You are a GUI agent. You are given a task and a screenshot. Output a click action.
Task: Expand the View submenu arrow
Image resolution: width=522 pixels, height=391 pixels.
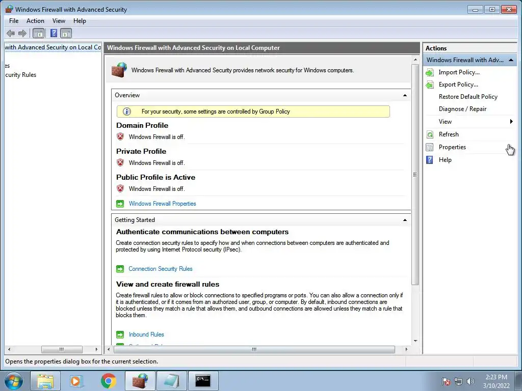[511, 121]
